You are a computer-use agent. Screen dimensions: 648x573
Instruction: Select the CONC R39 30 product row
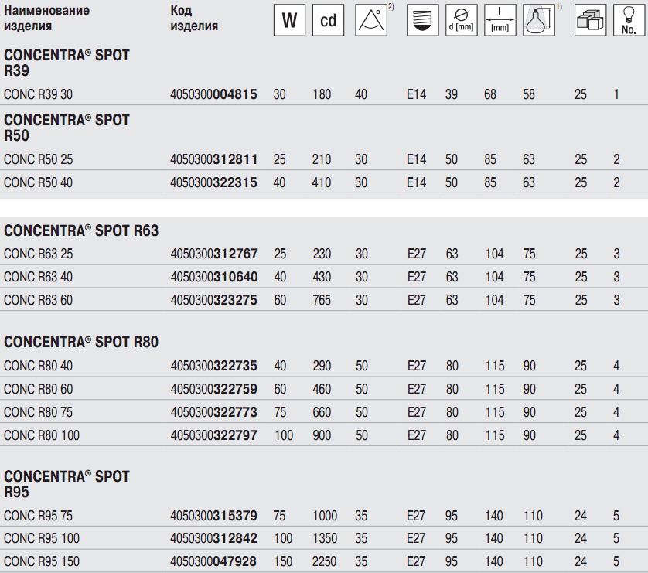324,94
